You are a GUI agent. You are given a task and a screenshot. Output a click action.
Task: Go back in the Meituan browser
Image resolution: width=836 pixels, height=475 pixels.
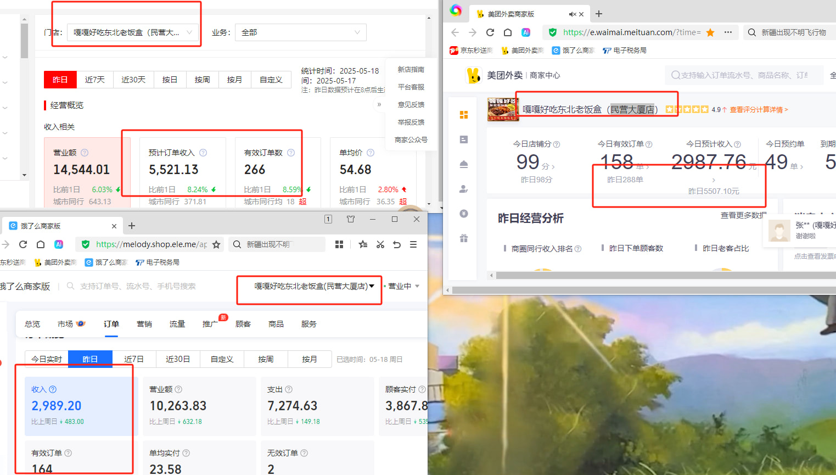(455, 32)
